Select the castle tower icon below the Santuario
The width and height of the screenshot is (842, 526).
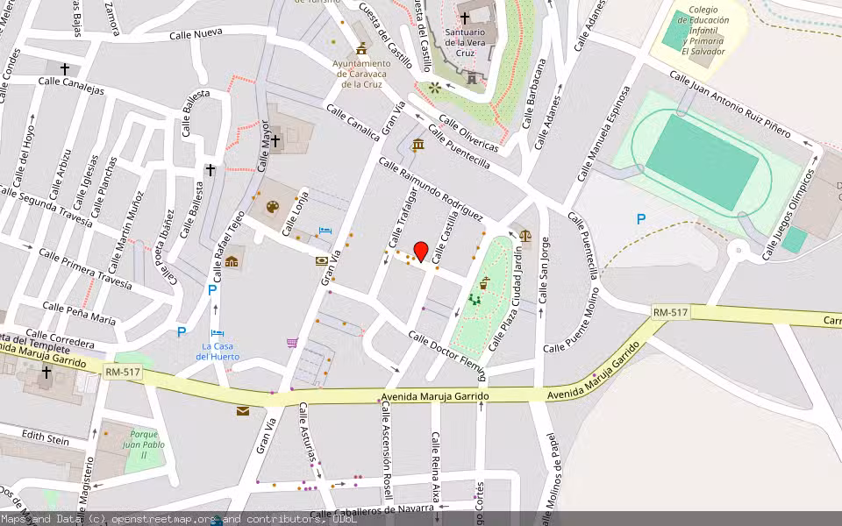point(472,79)
